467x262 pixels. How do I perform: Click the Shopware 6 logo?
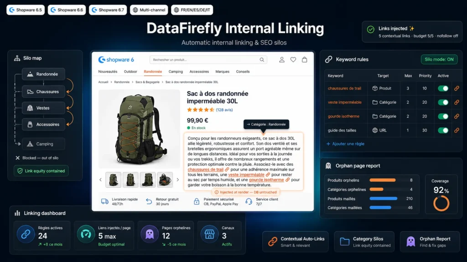116,60
